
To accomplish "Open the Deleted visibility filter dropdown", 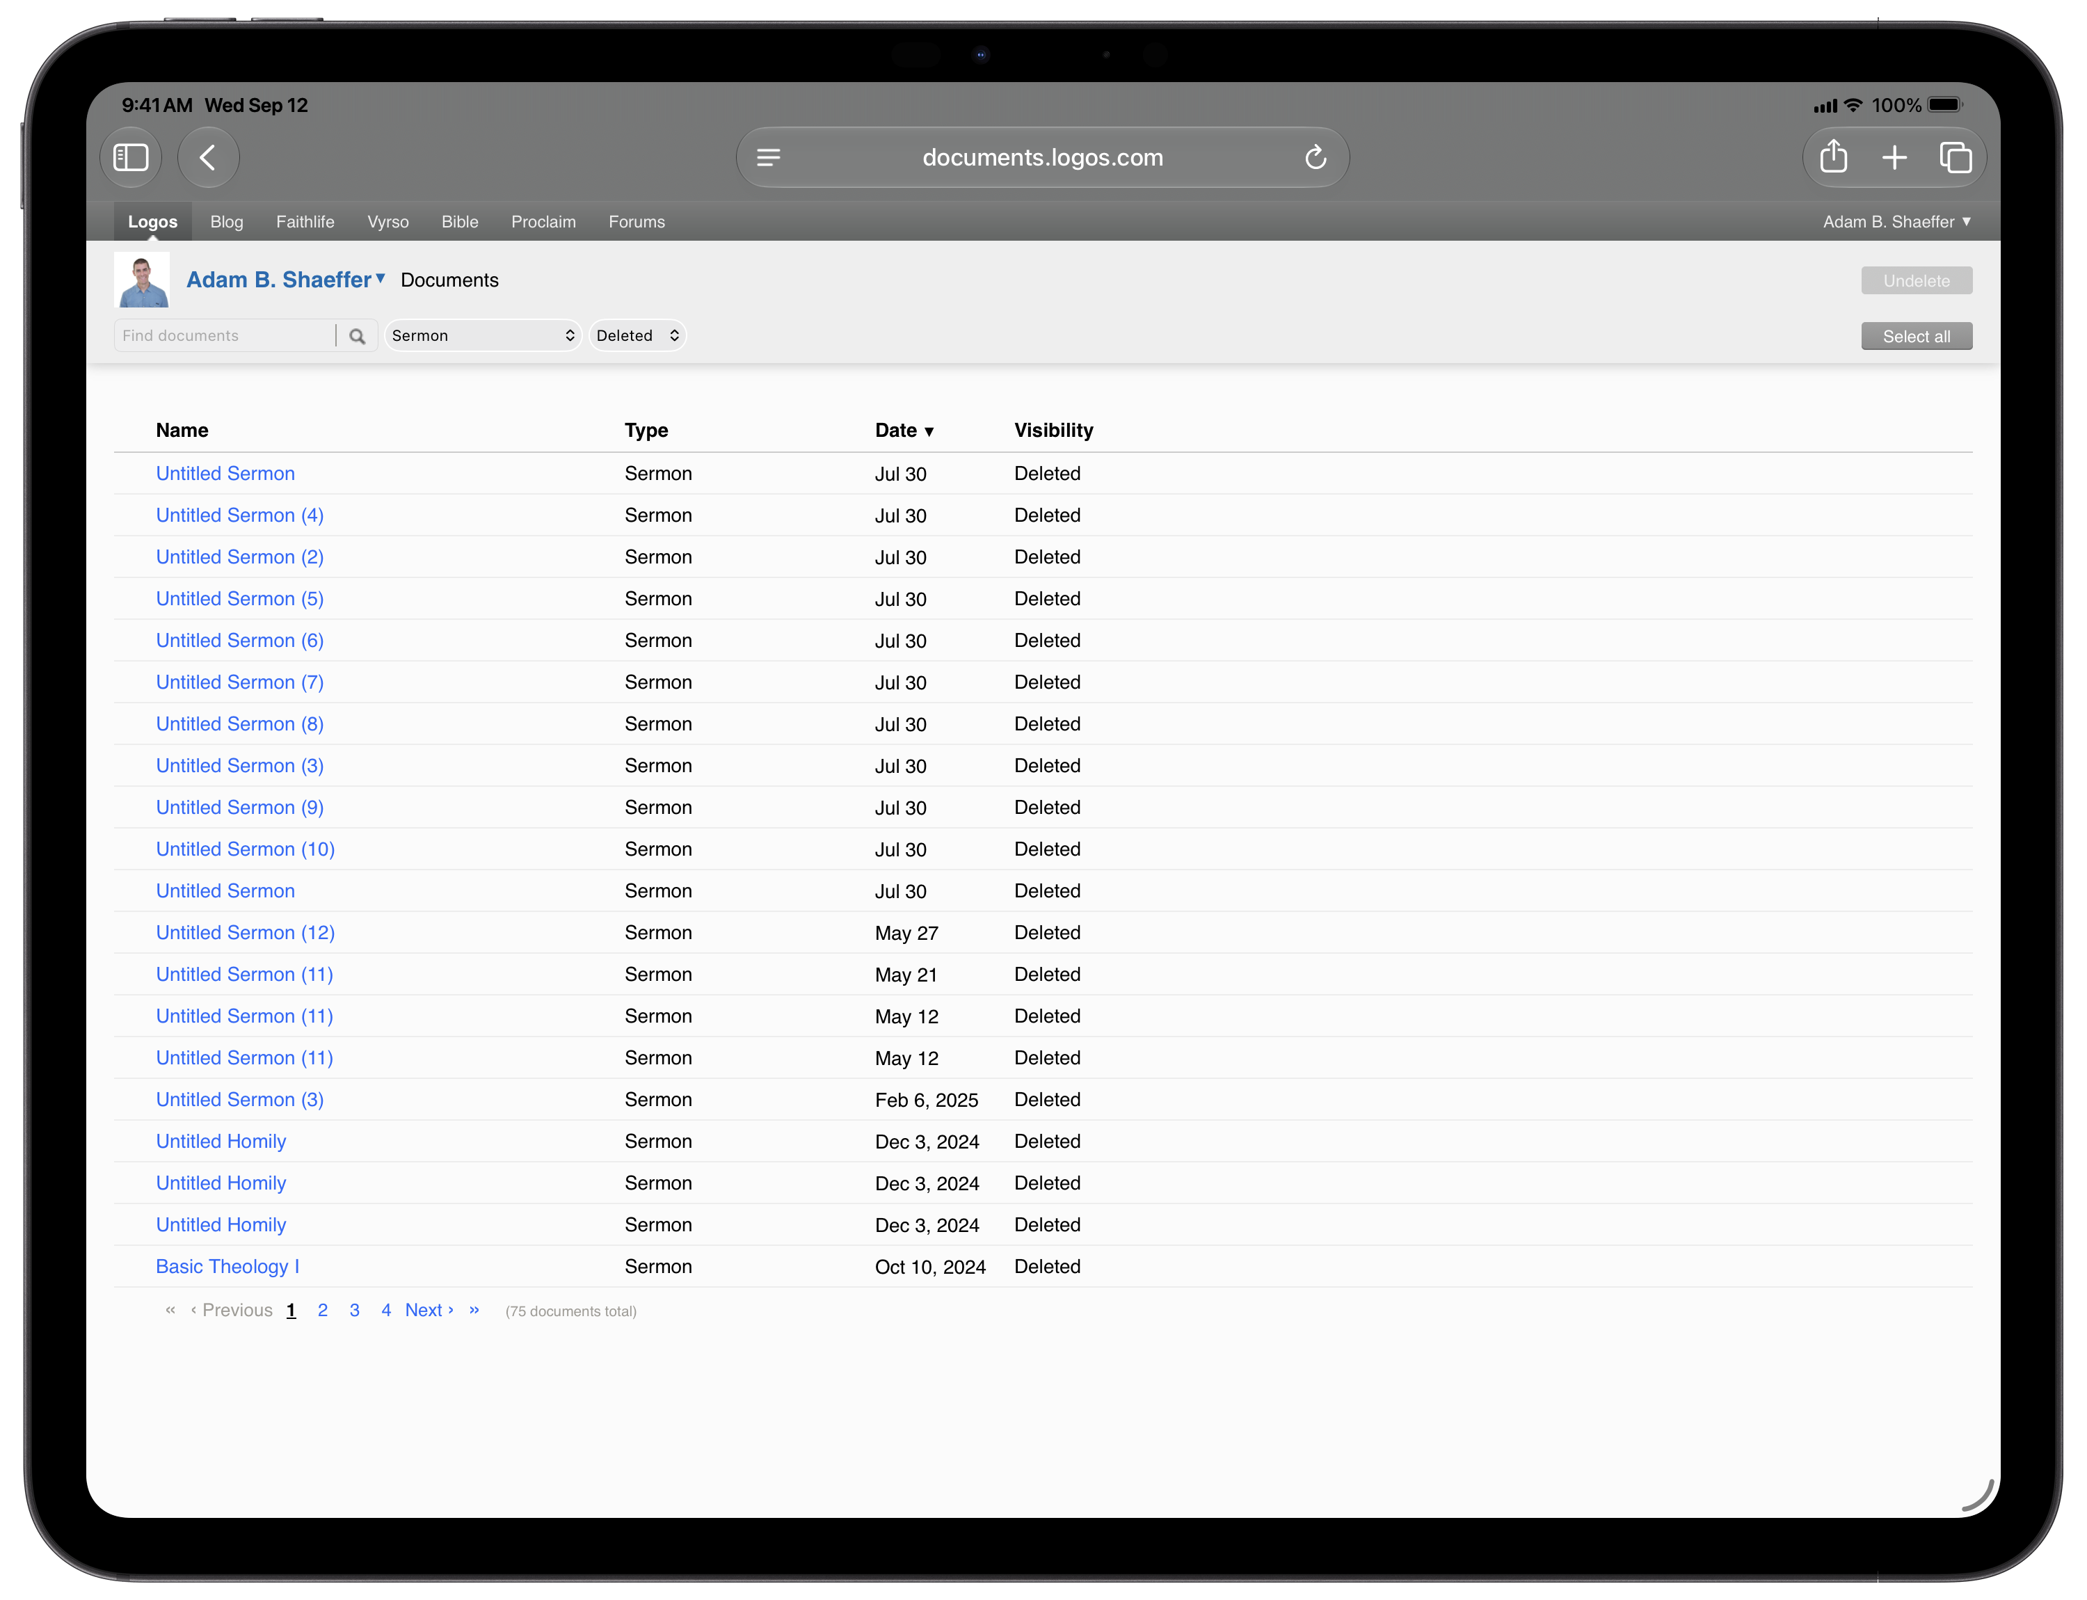I will point(637,336).
